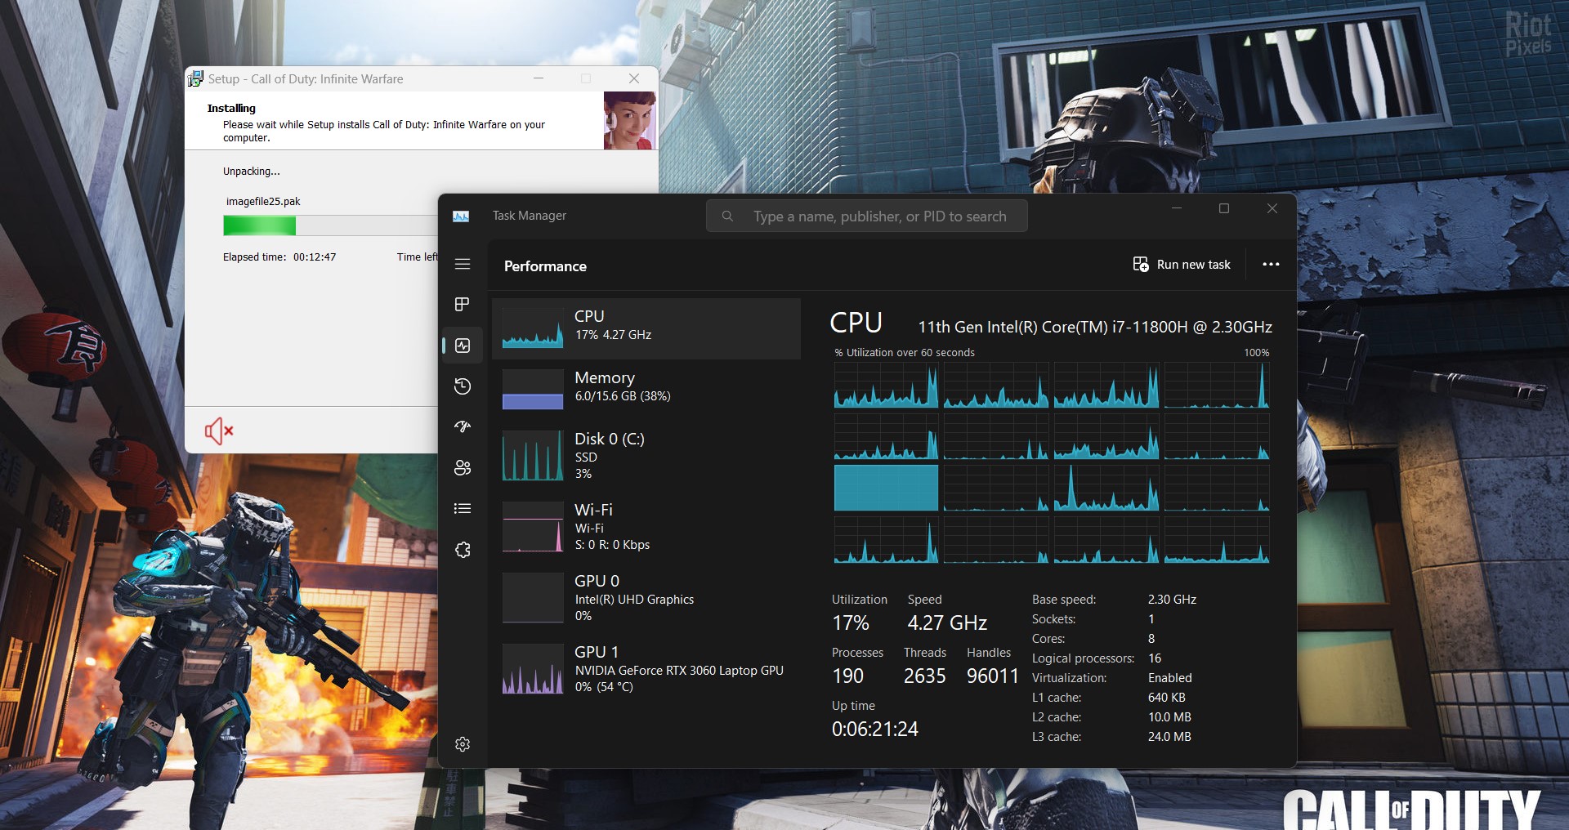
Task: Click the 24.0 MB L3 cache value
Action: point(1169,737)
